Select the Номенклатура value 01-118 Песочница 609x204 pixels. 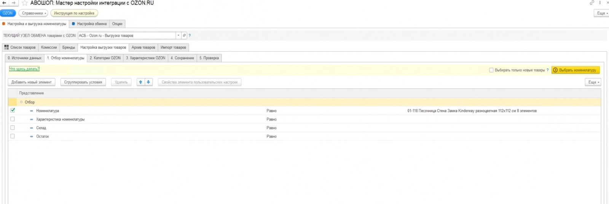click(x=472, y=111)
